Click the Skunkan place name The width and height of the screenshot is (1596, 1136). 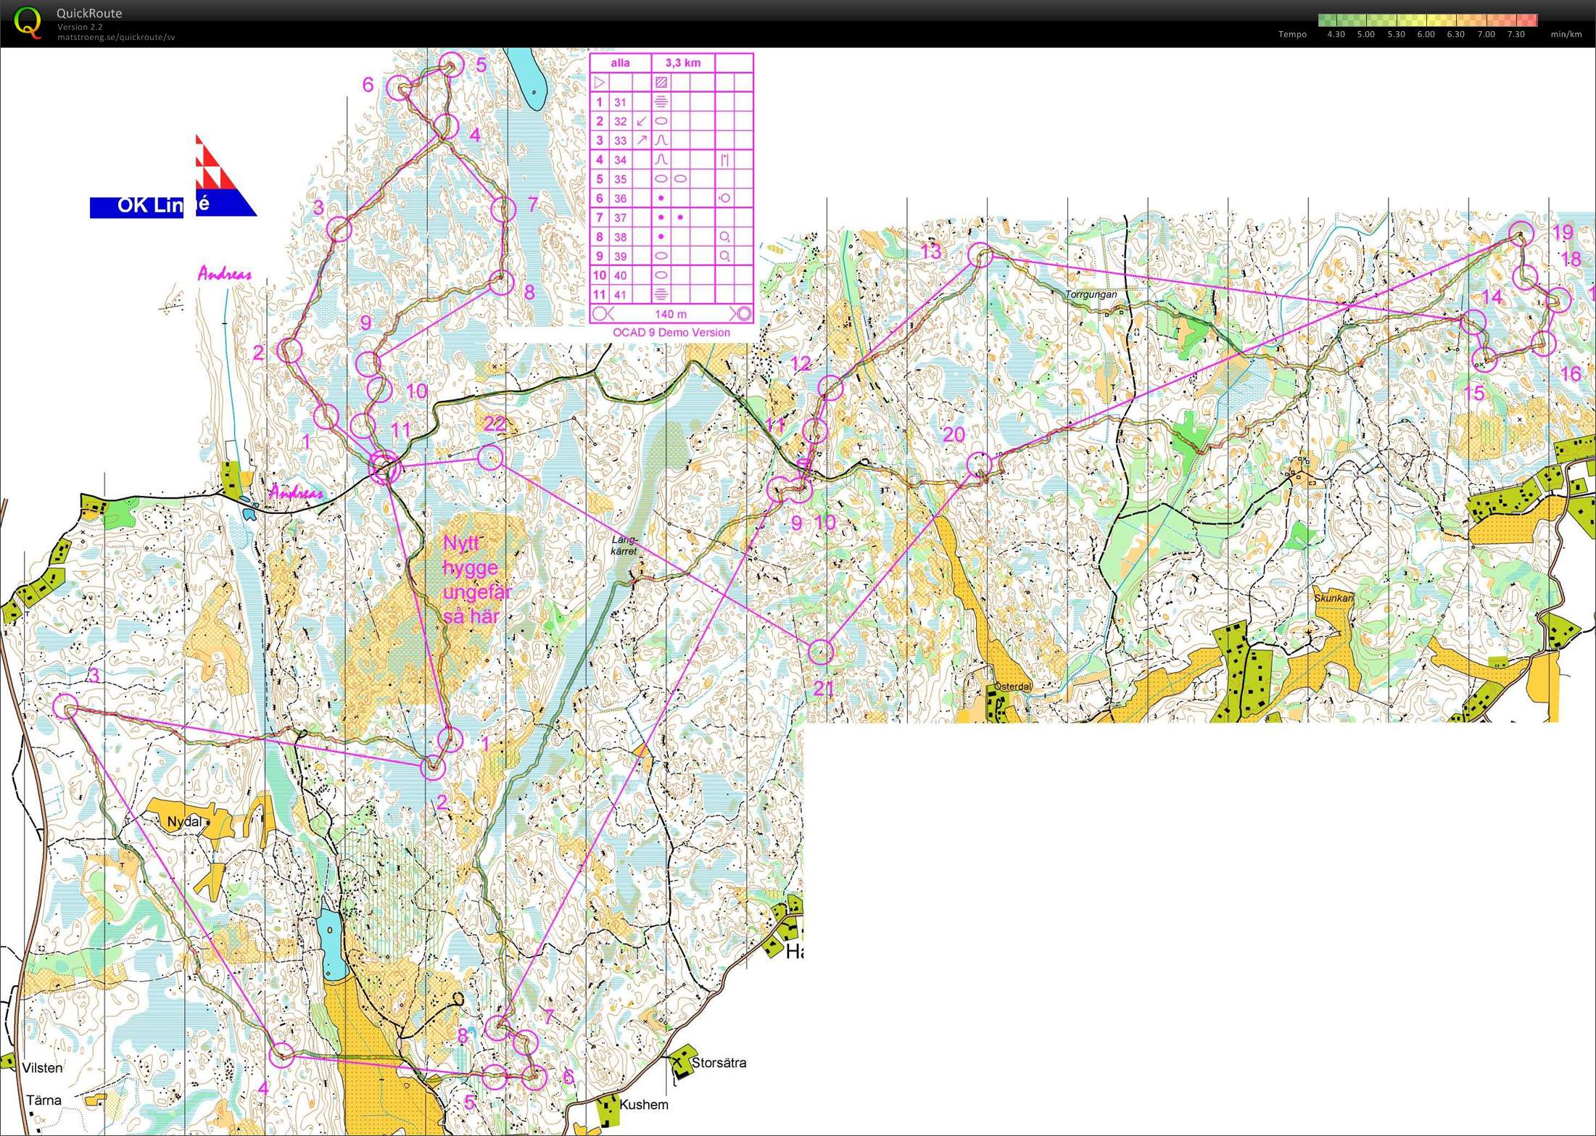[x=1334, y=598]
